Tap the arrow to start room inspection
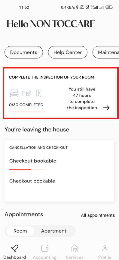This screenshot has width=119, height=260. 106,108
